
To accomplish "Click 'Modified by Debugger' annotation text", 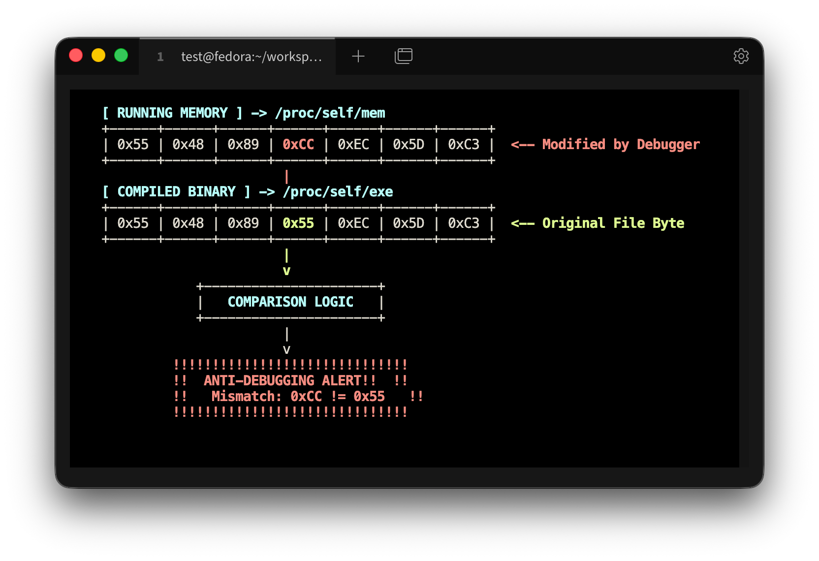I will (621, 145).
